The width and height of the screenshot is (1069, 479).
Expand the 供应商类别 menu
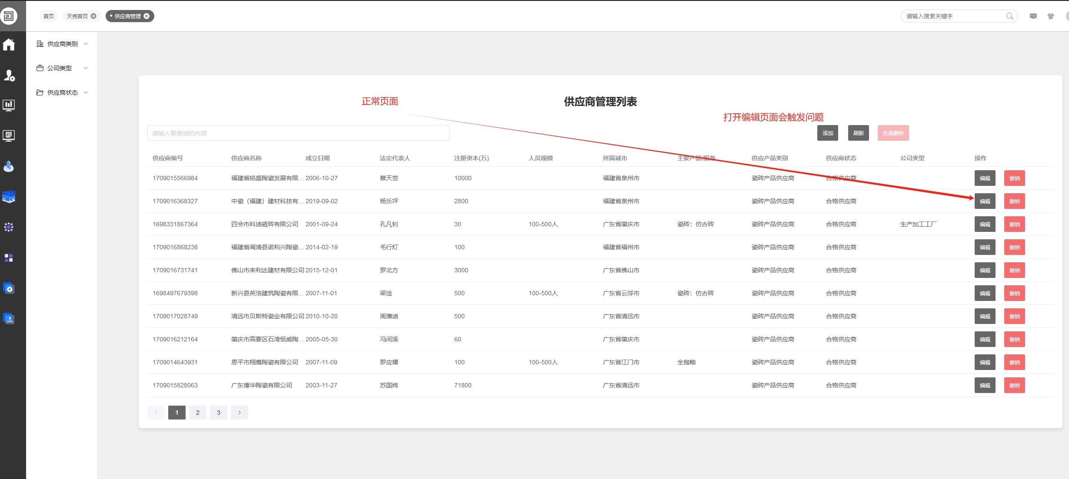[x=62, y=44]
